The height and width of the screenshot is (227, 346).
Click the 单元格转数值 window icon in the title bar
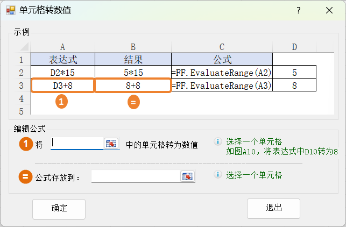[x=11, y=10]
